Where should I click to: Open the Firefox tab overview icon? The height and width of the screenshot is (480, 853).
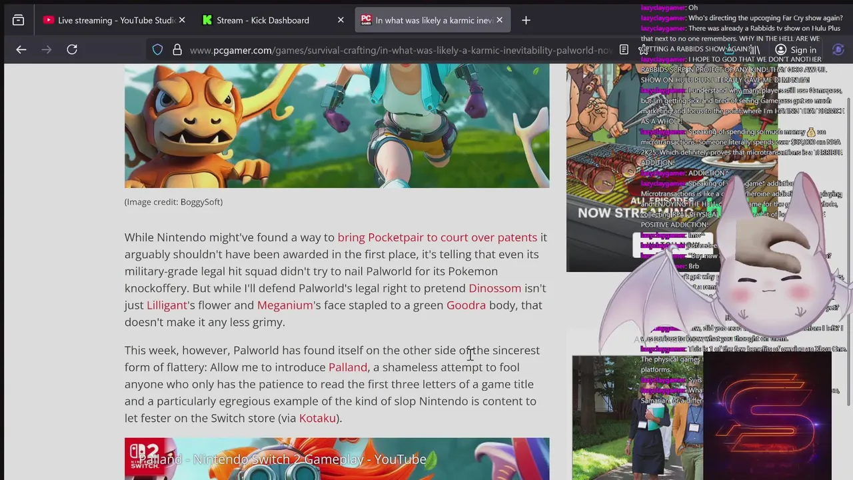pos(19,20)
